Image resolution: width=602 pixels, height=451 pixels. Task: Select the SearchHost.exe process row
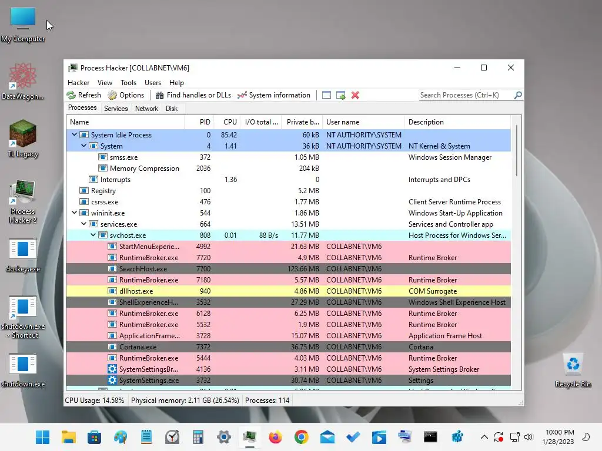pyautogui.click(x=288, y=269)
